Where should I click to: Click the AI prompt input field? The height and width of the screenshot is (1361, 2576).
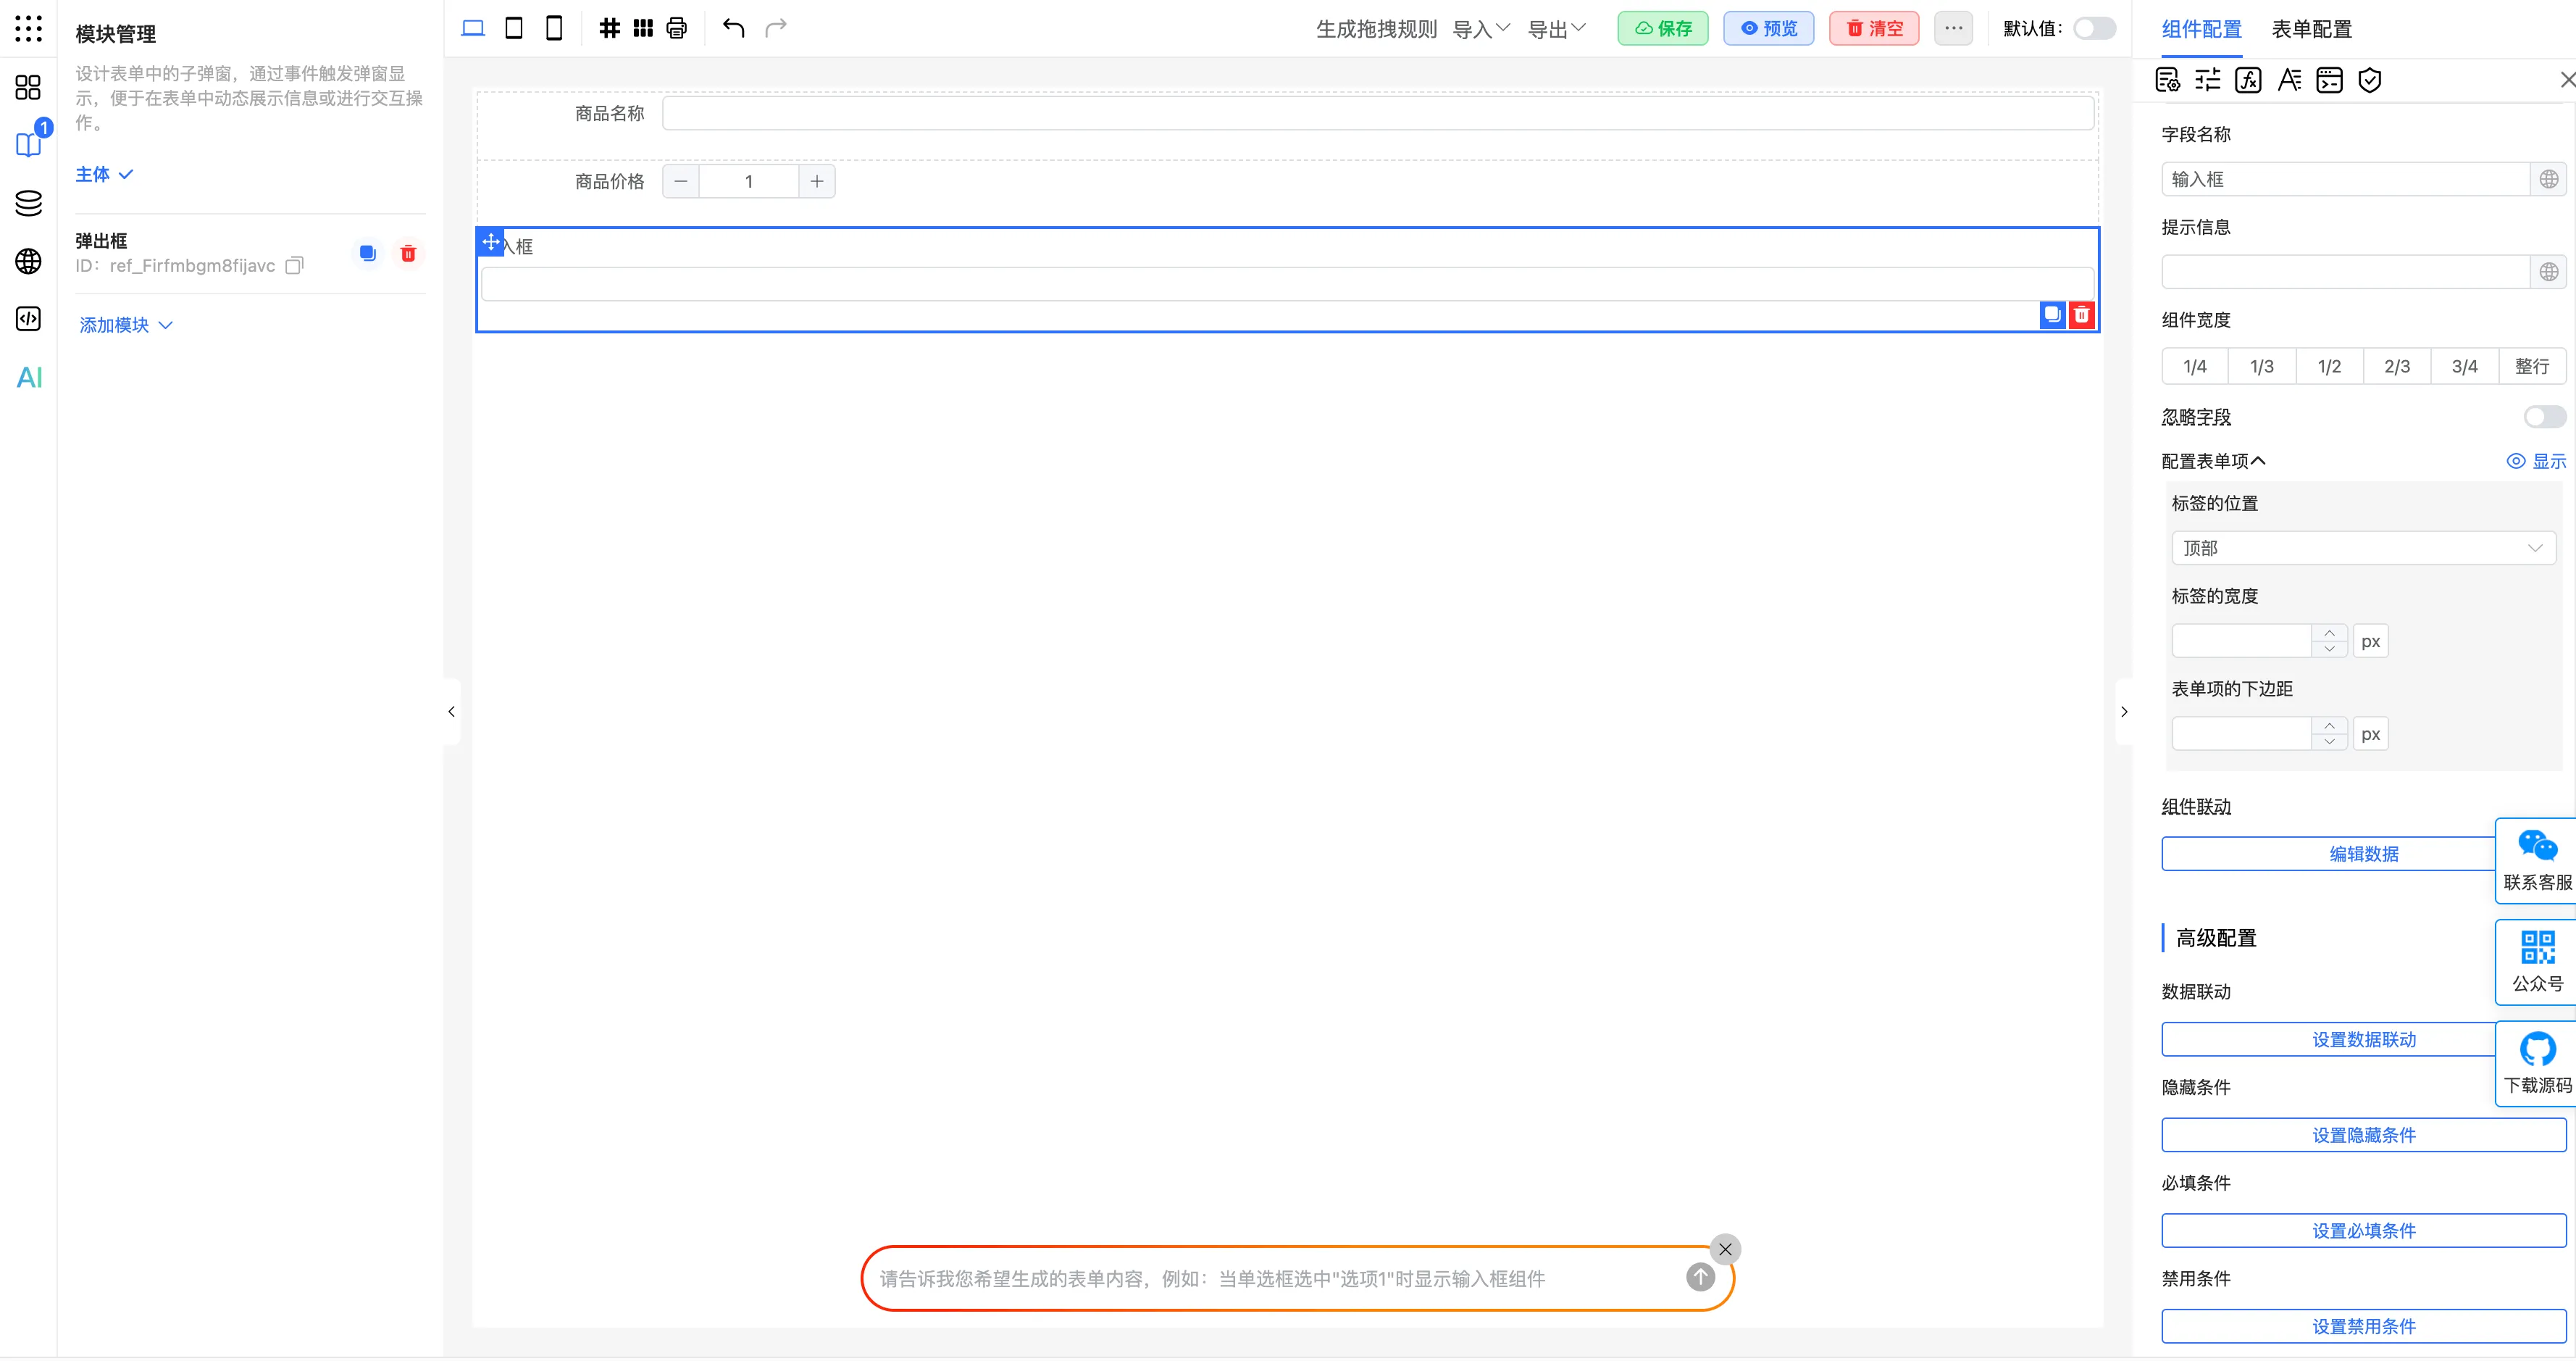click(1270, 1278)
